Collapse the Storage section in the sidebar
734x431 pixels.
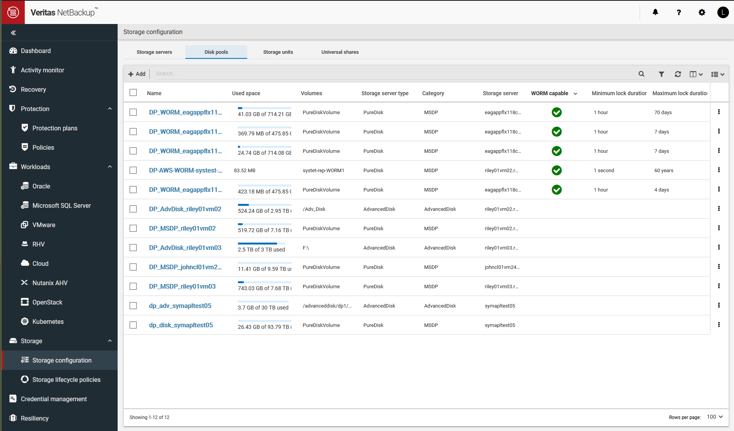110,341
